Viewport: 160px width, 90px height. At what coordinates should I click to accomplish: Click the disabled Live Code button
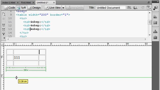[x=75, y=8]
